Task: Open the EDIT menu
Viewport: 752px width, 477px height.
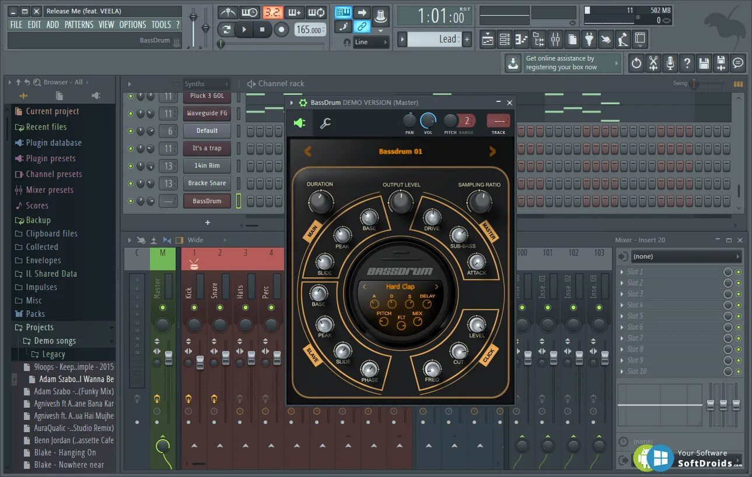Action: pyautogui.click(x=34, y=24)
